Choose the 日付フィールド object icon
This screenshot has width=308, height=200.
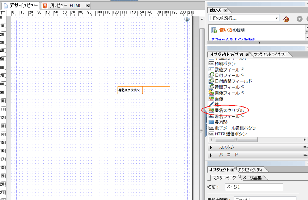tap(211, 75)
